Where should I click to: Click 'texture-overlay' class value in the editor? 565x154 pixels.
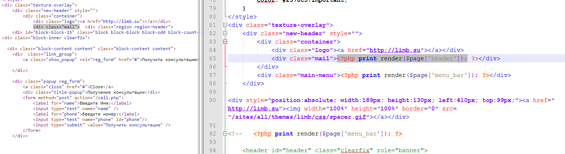click(299, 25)
